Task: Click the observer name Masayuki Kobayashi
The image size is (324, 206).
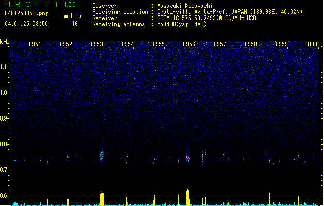Action: 185,6
